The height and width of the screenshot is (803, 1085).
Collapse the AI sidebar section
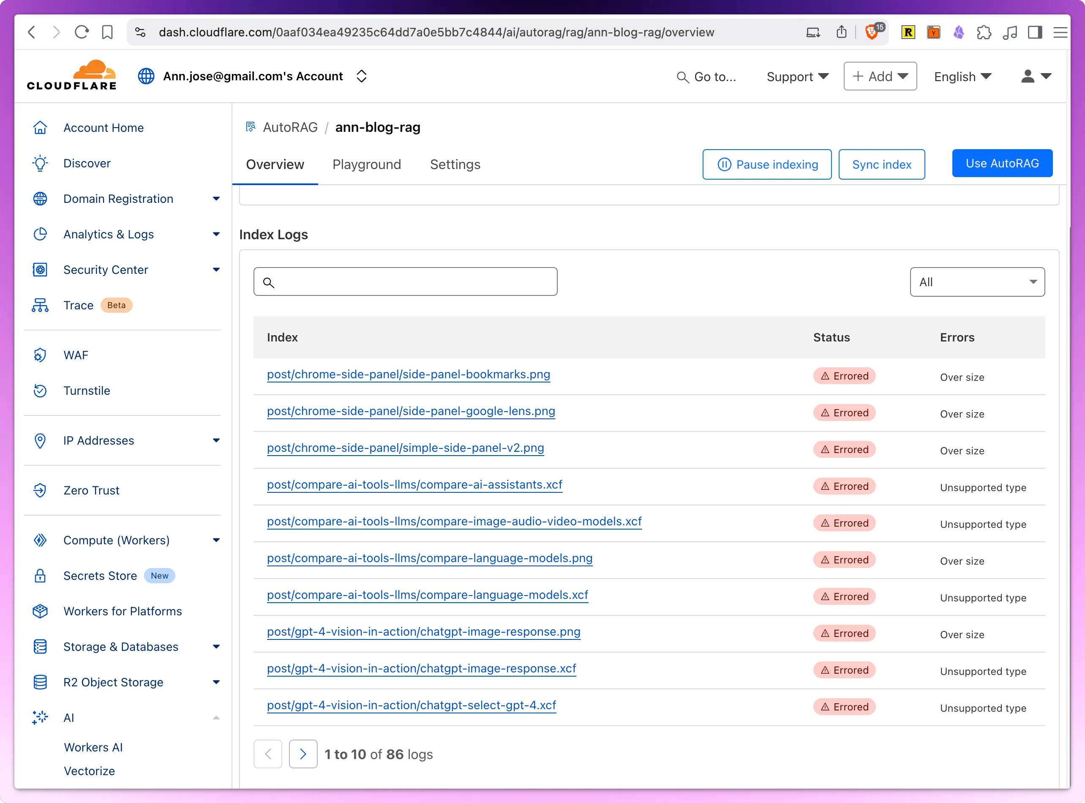tap(216, 718)
